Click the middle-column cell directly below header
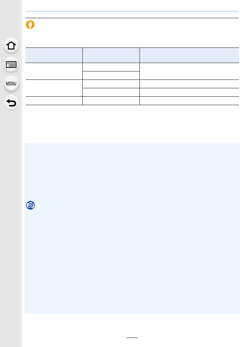The width and height of the screenshot is (240, 347). pos(111,67)
